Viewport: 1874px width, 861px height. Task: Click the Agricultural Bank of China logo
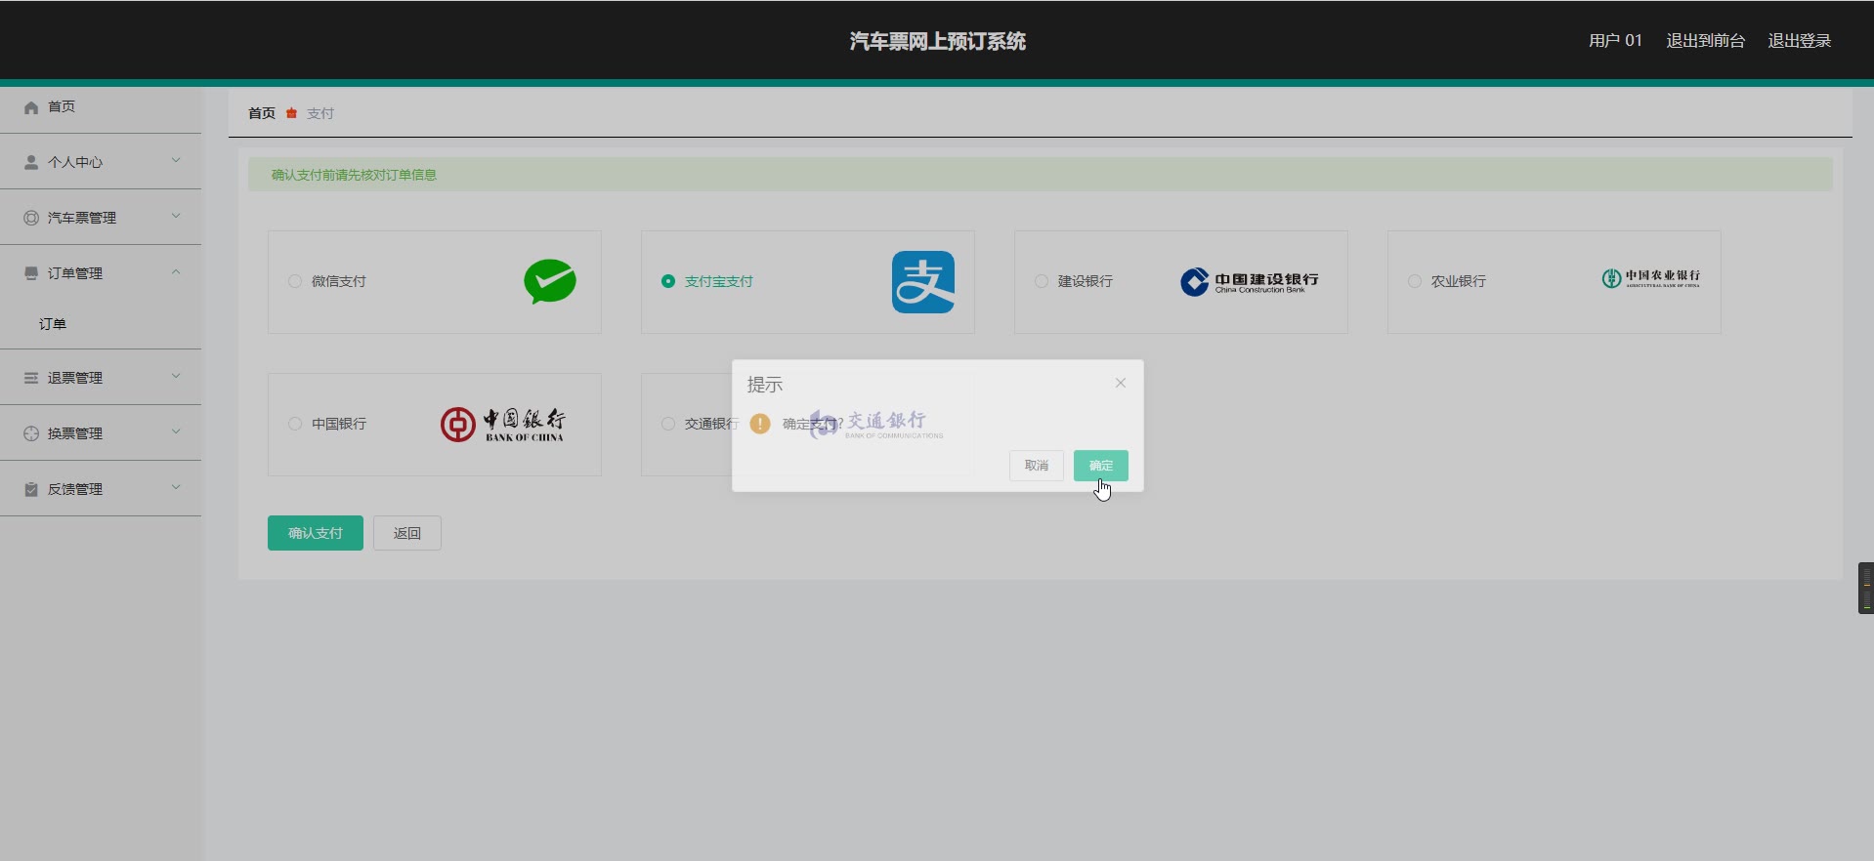1651,279
